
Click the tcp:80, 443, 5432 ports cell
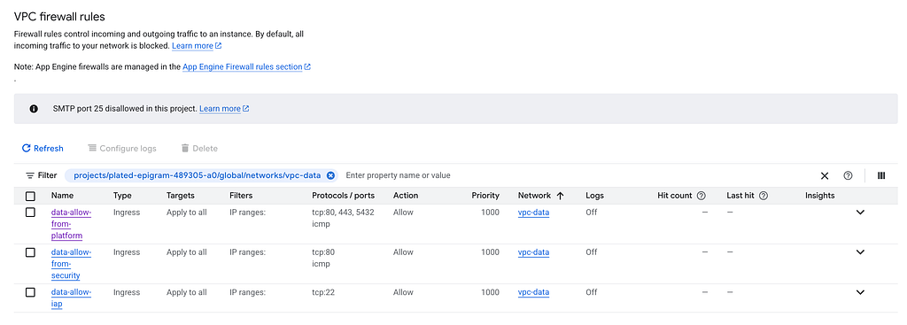point(343,213)
